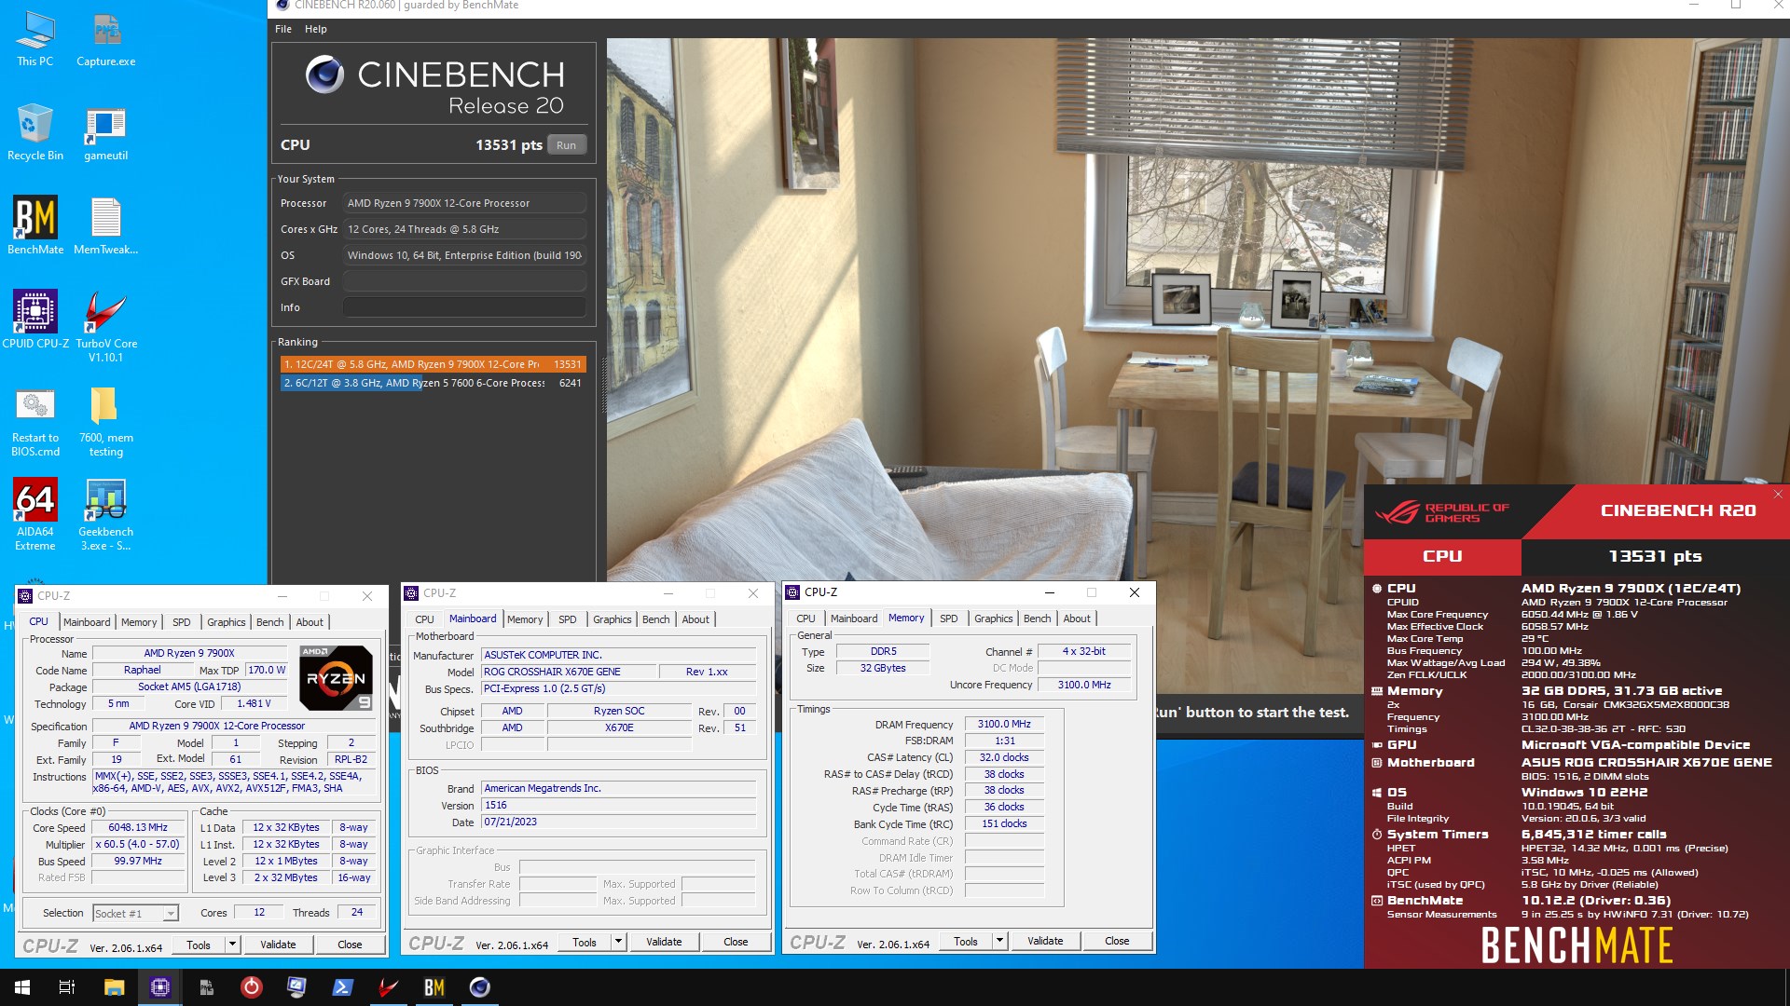Open Mainboard tab in right CPU-Z window

[854, 619]
